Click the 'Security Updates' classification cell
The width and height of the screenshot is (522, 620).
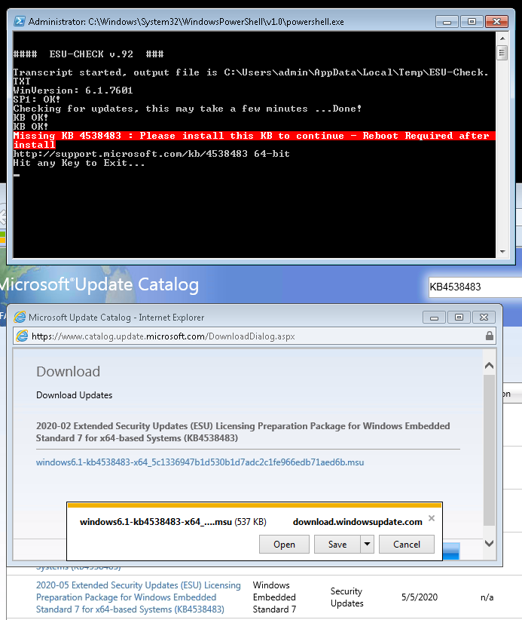pos(347,597)
